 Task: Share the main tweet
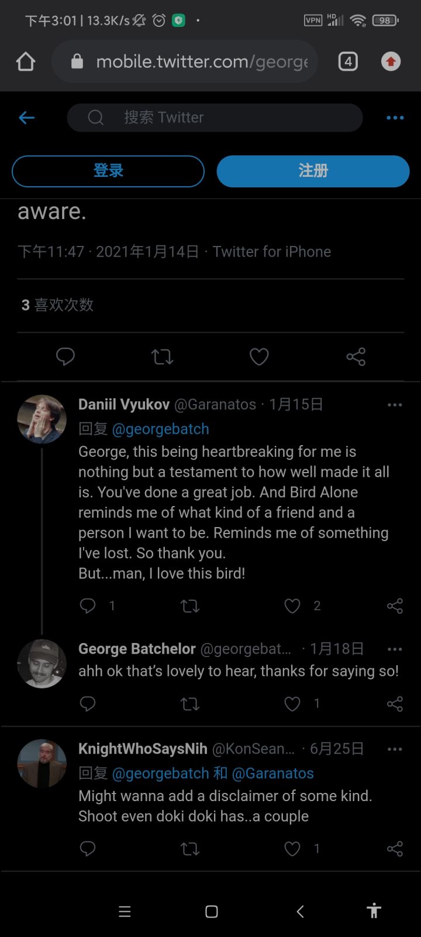pyautogui.click(x=356, y=357)
